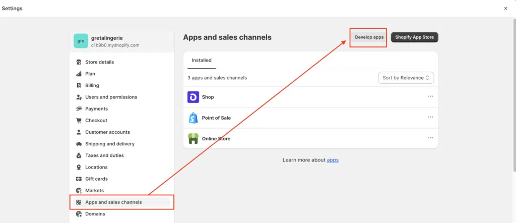Click the Store details shop icon
Viewport: 516px width, 223px height.
79,62
